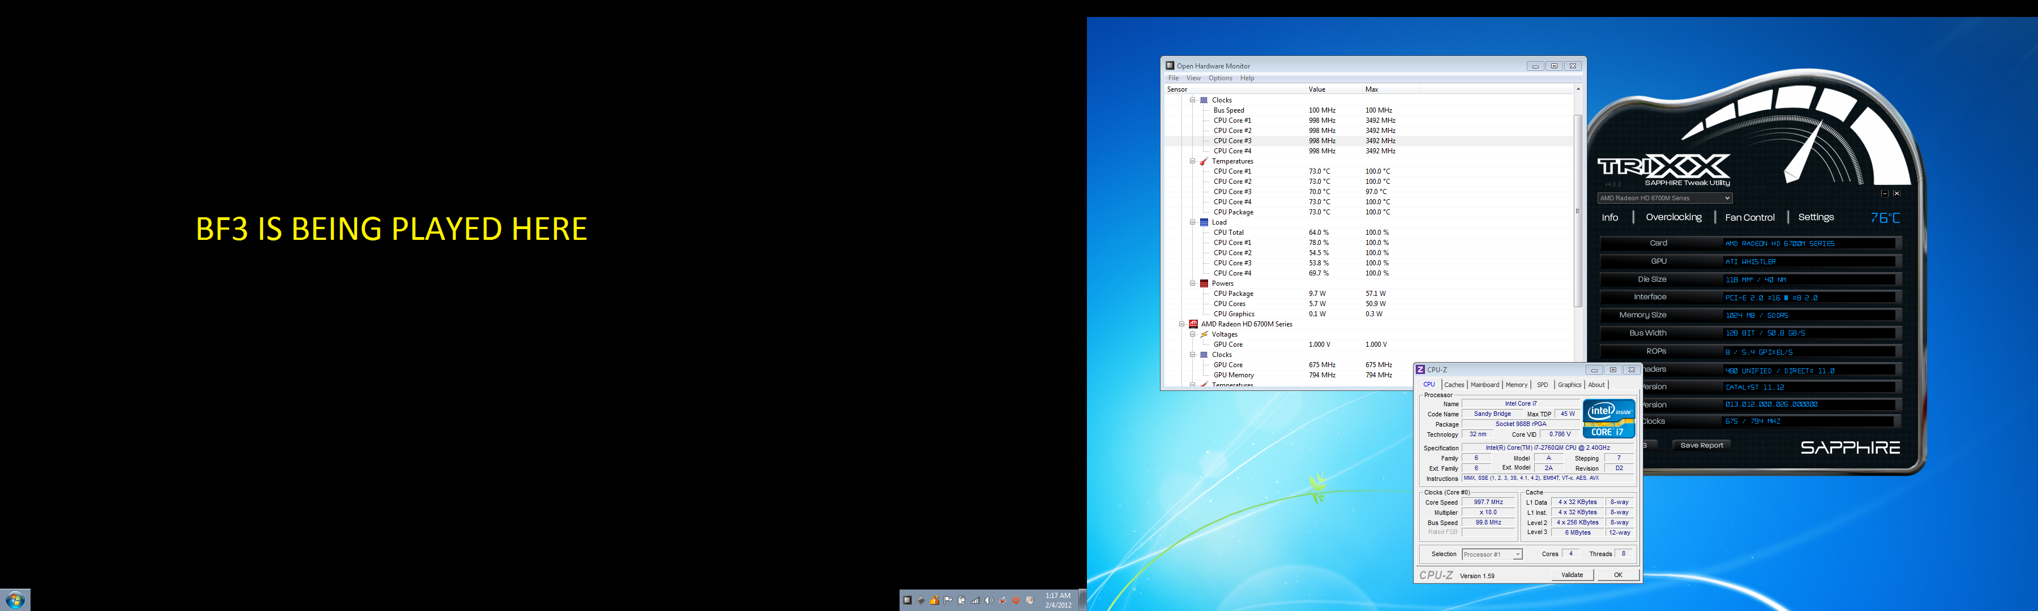The height and width of the screenshot is (611, 2038).
Task: Click the Hardware Monitor vertical scrollbar thumb
Action: pos(1578,210)
